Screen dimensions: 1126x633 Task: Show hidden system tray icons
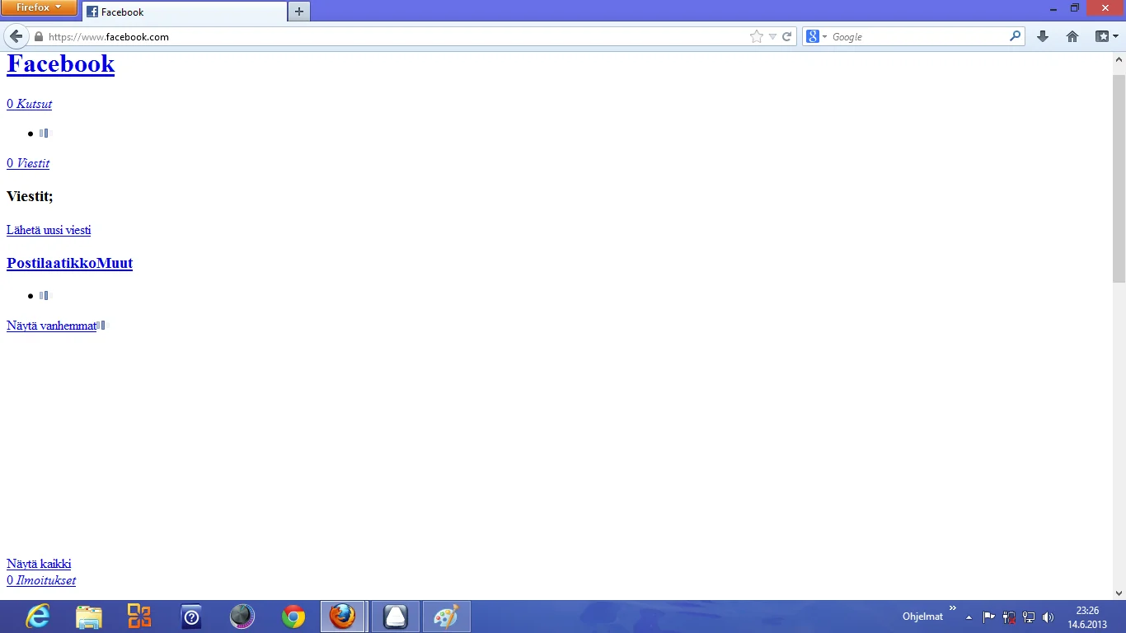click(969, 617)
